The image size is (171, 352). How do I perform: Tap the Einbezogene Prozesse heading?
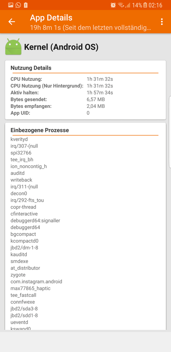pos(40,130)
